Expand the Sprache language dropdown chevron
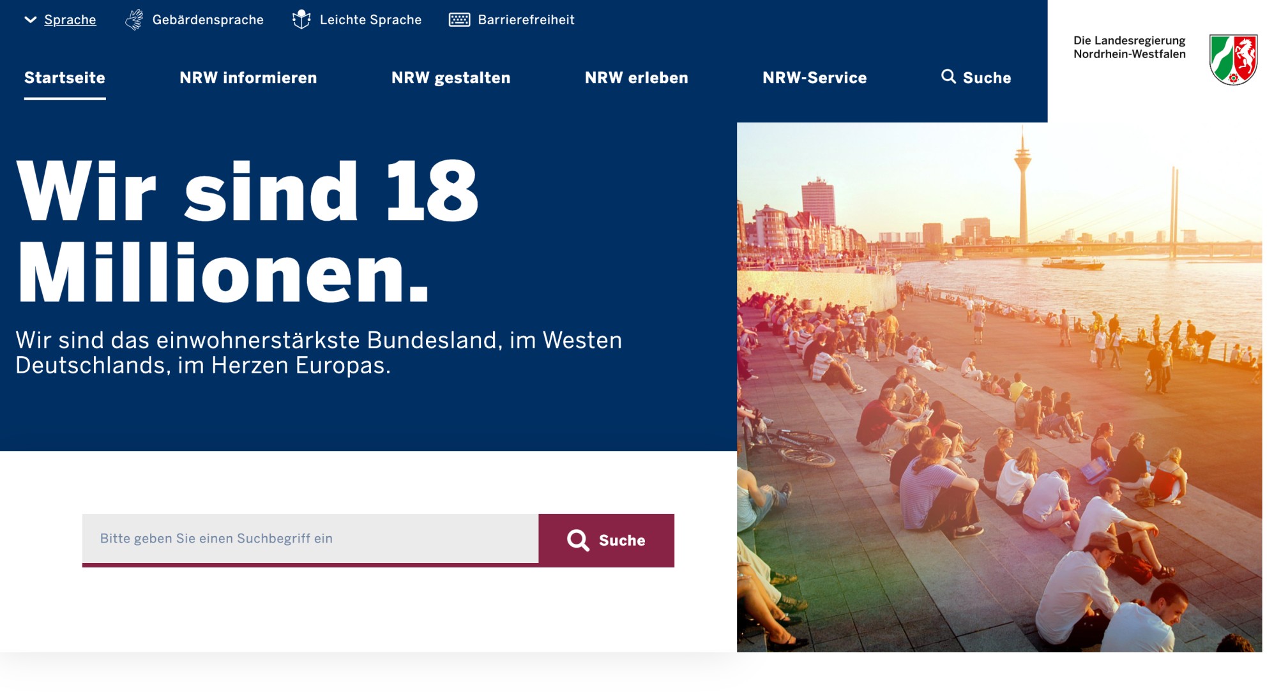Screen dimensions: 1281x697 pos(30,20)
